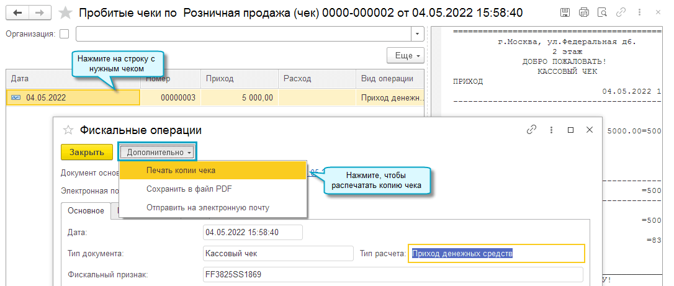The height and width of the screenshot is (286, 674).
Task: Open the Еще menu
Action: [x=405, y=55]
